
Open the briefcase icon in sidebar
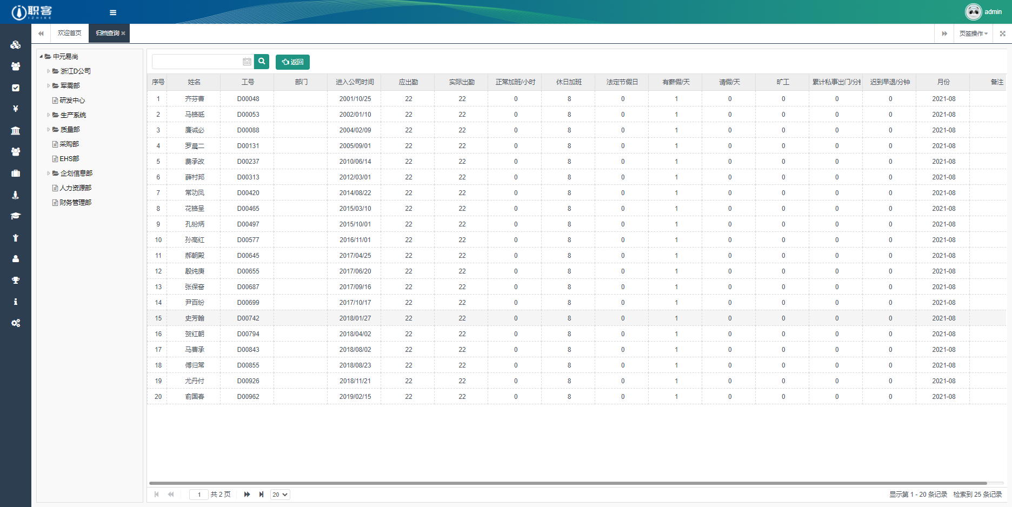(x=16, y=173)
